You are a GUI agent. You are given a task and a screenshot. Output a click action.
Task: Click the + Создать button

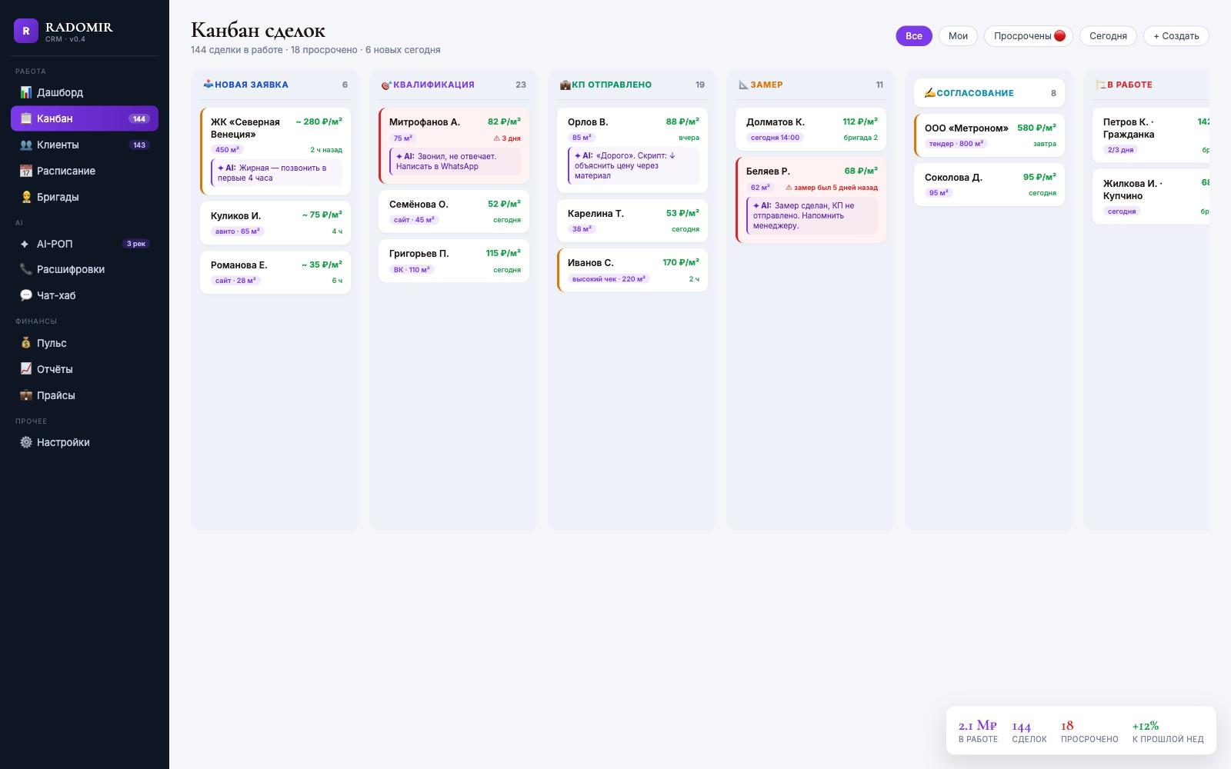[1176, 35]
